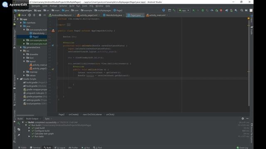This screenshot has height=149, width=266.
Task: Select build.gradle (Project) file in tree
Action: click(x=35, y=82)
